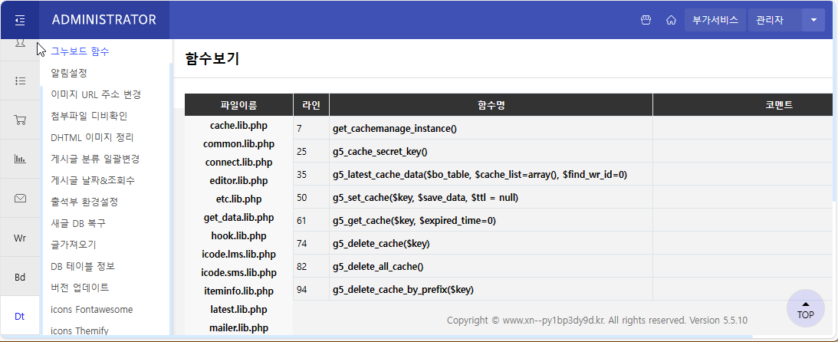Select the common.lib.php file link

click(x=238, y=143)
